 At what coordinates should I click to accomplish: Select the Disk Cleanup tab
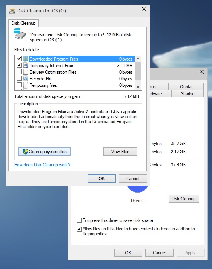[x=23, y=23]
